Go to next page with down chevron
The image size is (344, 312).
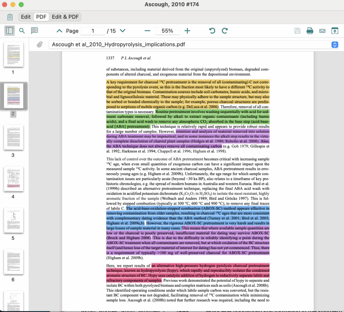click(x=123, y=31)
